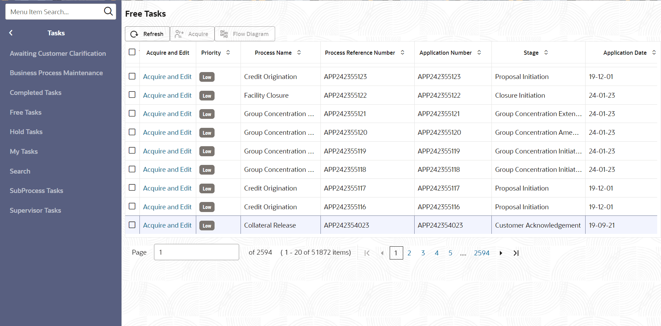Check the APP242355119 row checkbox

(132, 150)
